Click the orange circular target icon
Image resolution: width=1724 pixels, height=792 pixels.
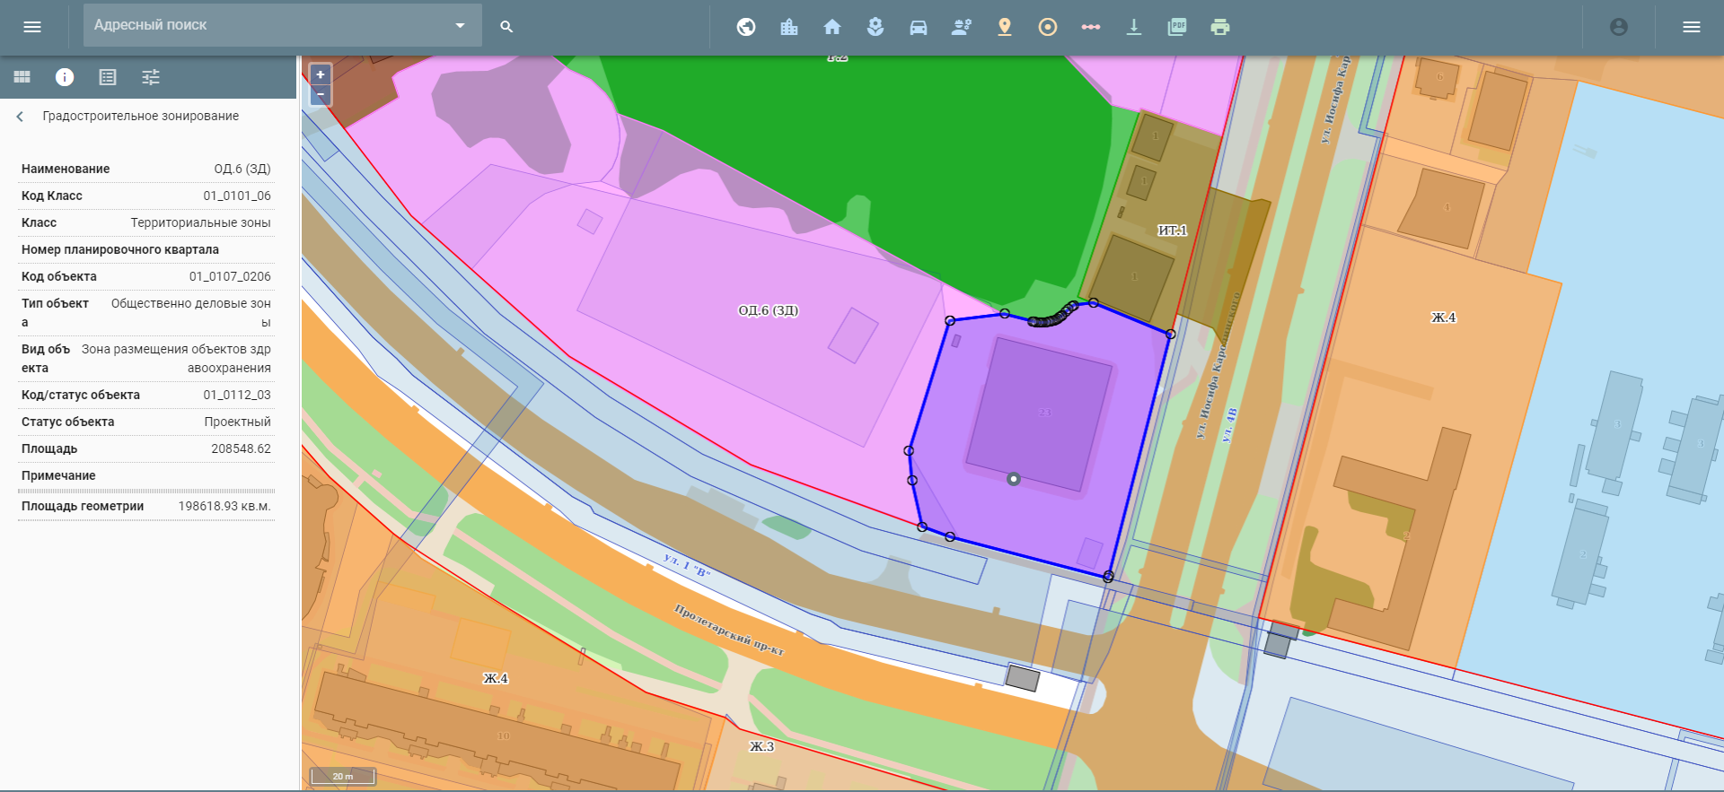click(1047, 27)
